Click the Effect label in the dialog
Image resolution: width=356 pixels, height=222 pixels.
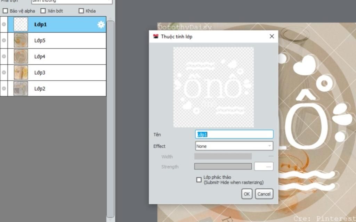(x=159, y=146)
